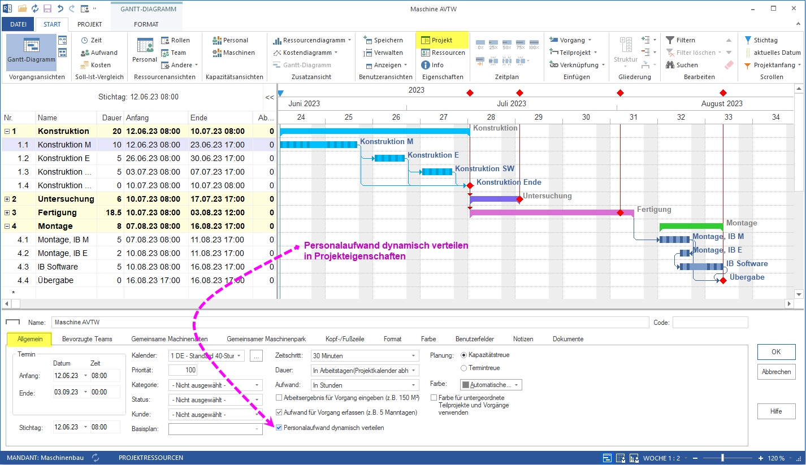Open the Bevorzugte Teams tab
Image resolution: width=806 pixels, height=465 pixels.
(87, 339)
